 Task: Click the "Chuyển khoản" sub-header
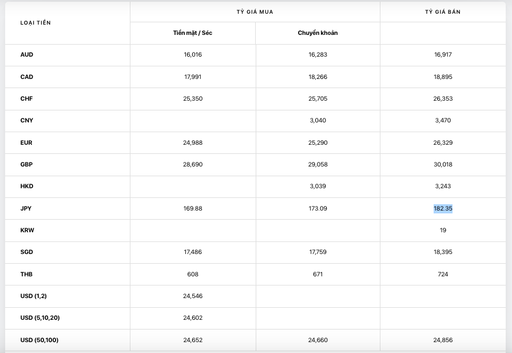point(317,33)
